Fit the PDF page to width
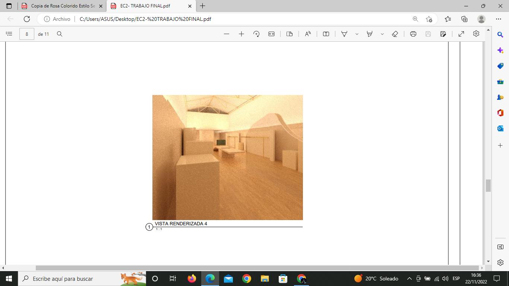Viewport: 509px width, 286px height. tap(271, 34)
